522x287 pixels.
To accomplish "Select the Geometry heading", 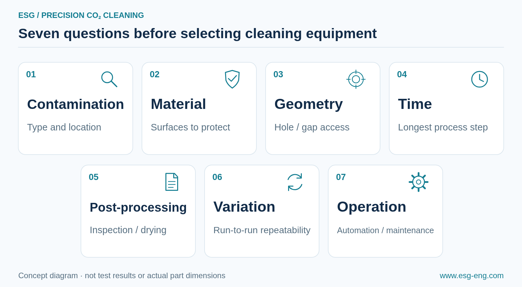I will tap(309, 104).
